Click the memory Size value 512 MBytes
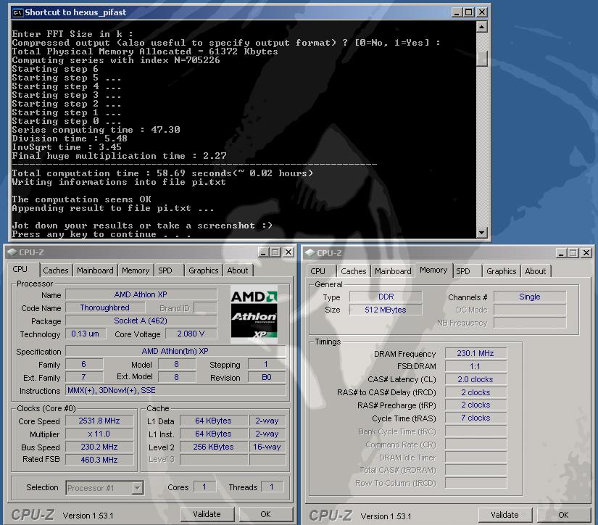This screenshot has width=598, height=525. click(x=386, y=310)
